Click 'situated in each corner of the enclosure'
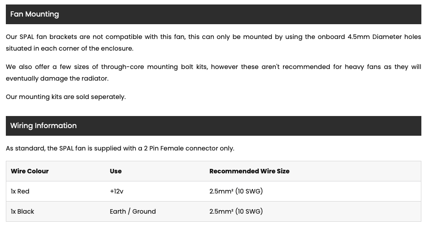The height and width of the screenshot is (228, 429). coord(70,48)
